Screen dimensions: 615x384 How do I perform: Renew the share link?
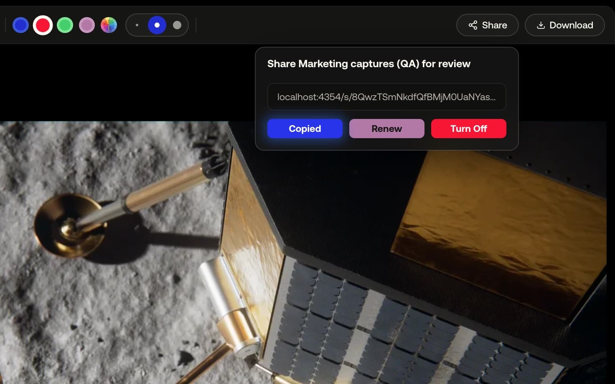coord(387,129)
